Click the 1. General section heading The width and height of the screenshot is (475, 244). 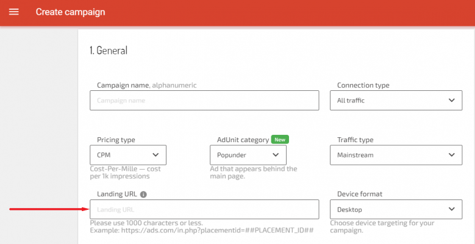[109, 50]
